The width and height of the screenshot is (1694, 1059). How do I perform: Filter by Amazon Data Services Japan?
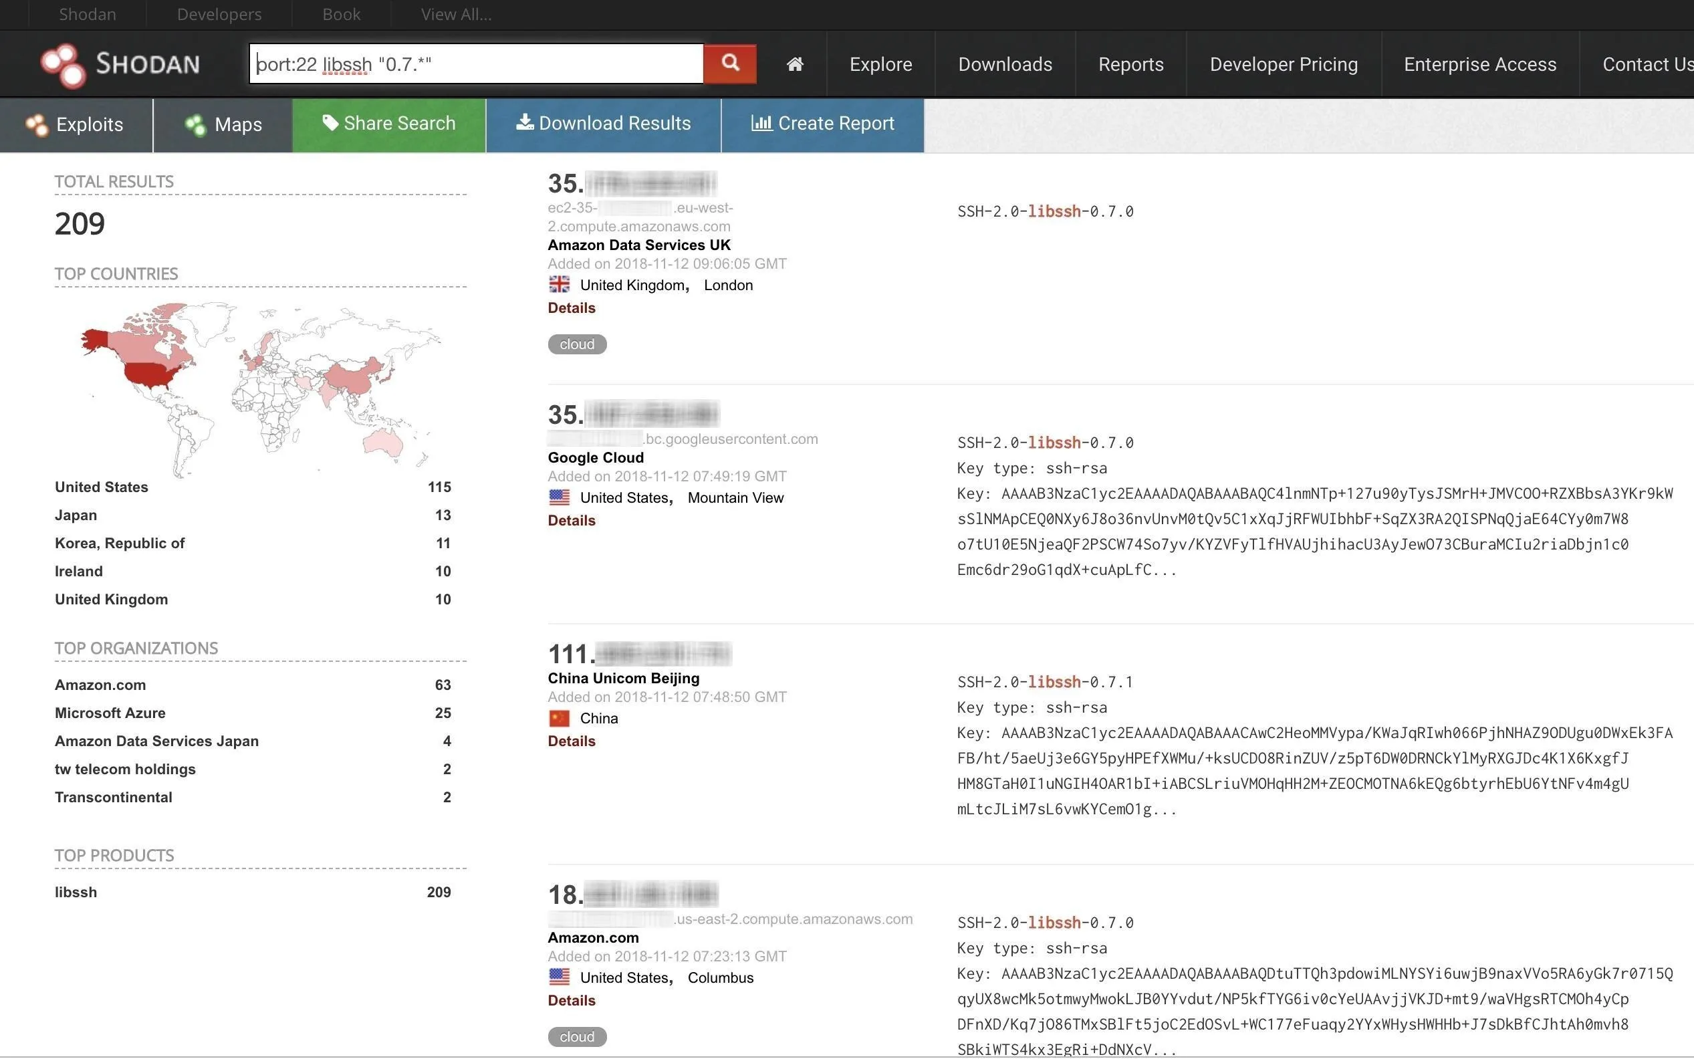[x=157, y=740]
